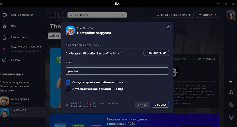The image size is (237, 127).
Task: Click the The Sims 4 dialog game icon
Action: (x=70, y=31)
